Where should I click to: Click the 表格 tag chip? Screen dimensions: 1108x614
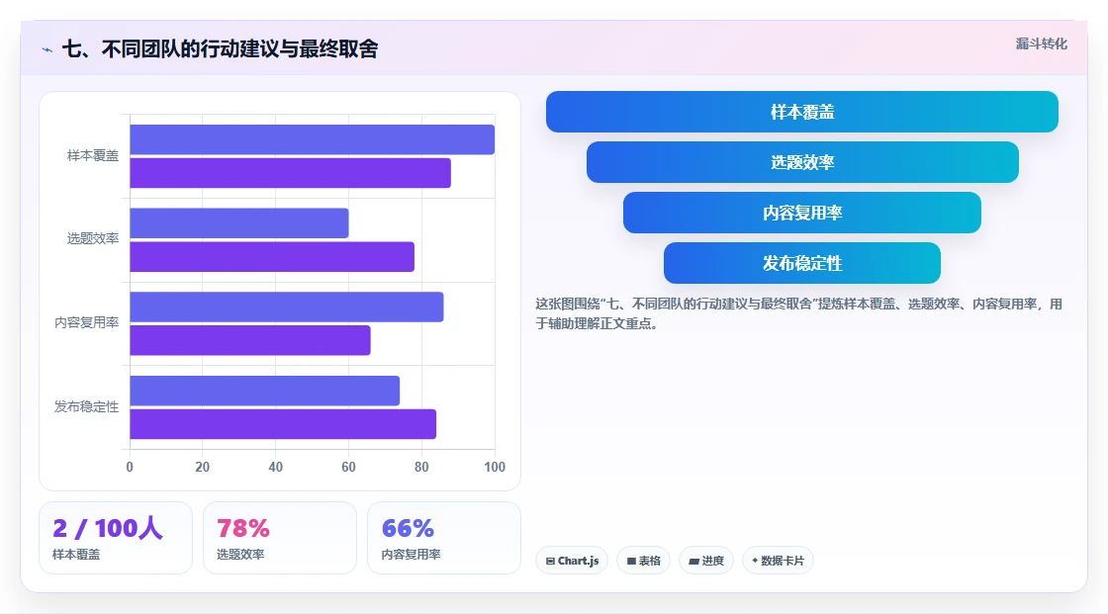(x=644, y=561)
